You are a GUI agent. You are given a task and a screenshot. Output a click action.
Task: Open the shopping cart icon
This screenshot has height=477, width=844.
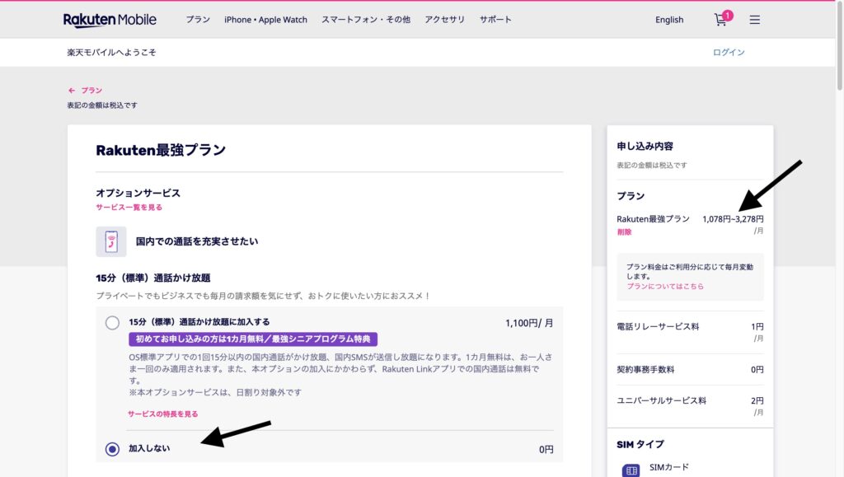tap(720, 20)
